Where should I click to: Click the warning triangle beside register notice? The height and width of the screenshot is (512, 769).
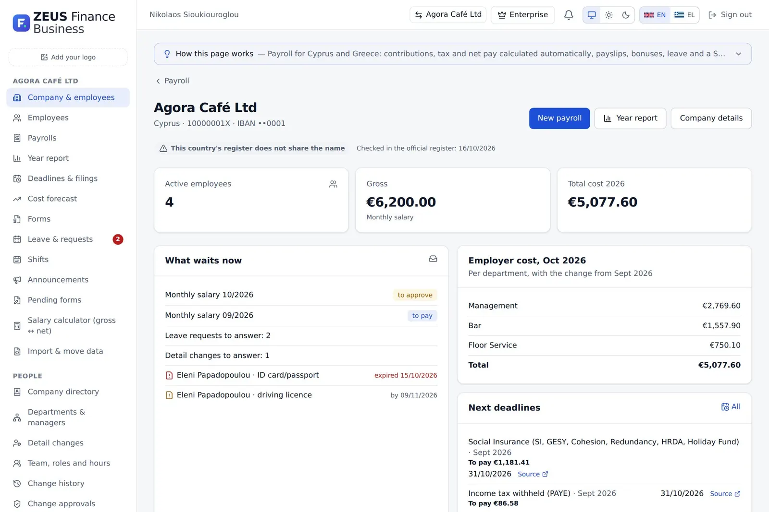click(x=163, y=148)
